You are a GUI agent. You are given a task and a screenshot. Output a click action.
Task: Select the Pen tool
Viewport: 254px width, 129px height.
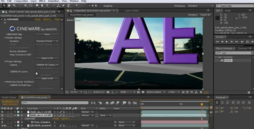coord(42,6)
